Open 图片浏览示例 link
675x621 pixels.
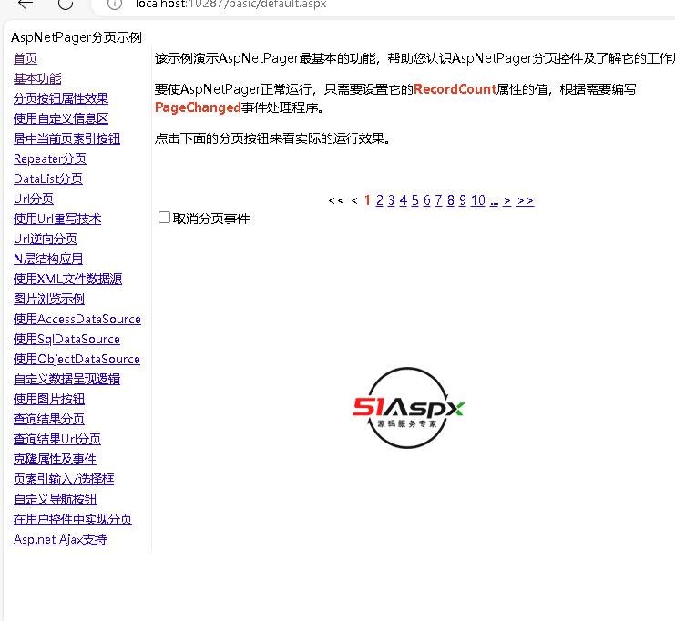[x=49, y=299]
